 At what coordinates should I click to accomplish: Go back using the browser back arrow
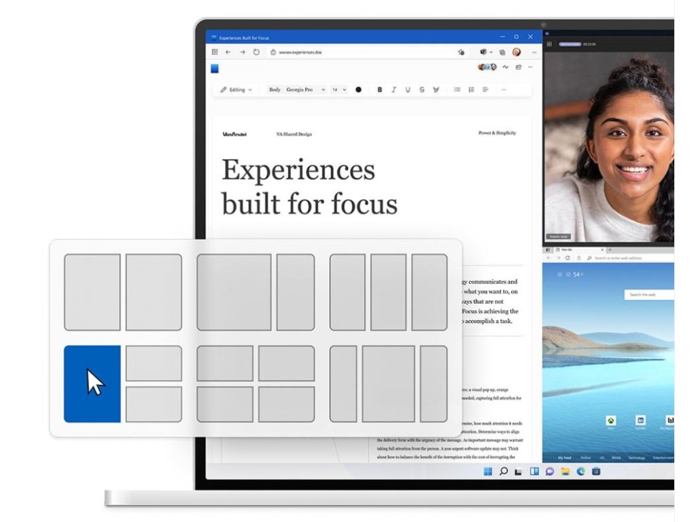click(x=228, y=52)
